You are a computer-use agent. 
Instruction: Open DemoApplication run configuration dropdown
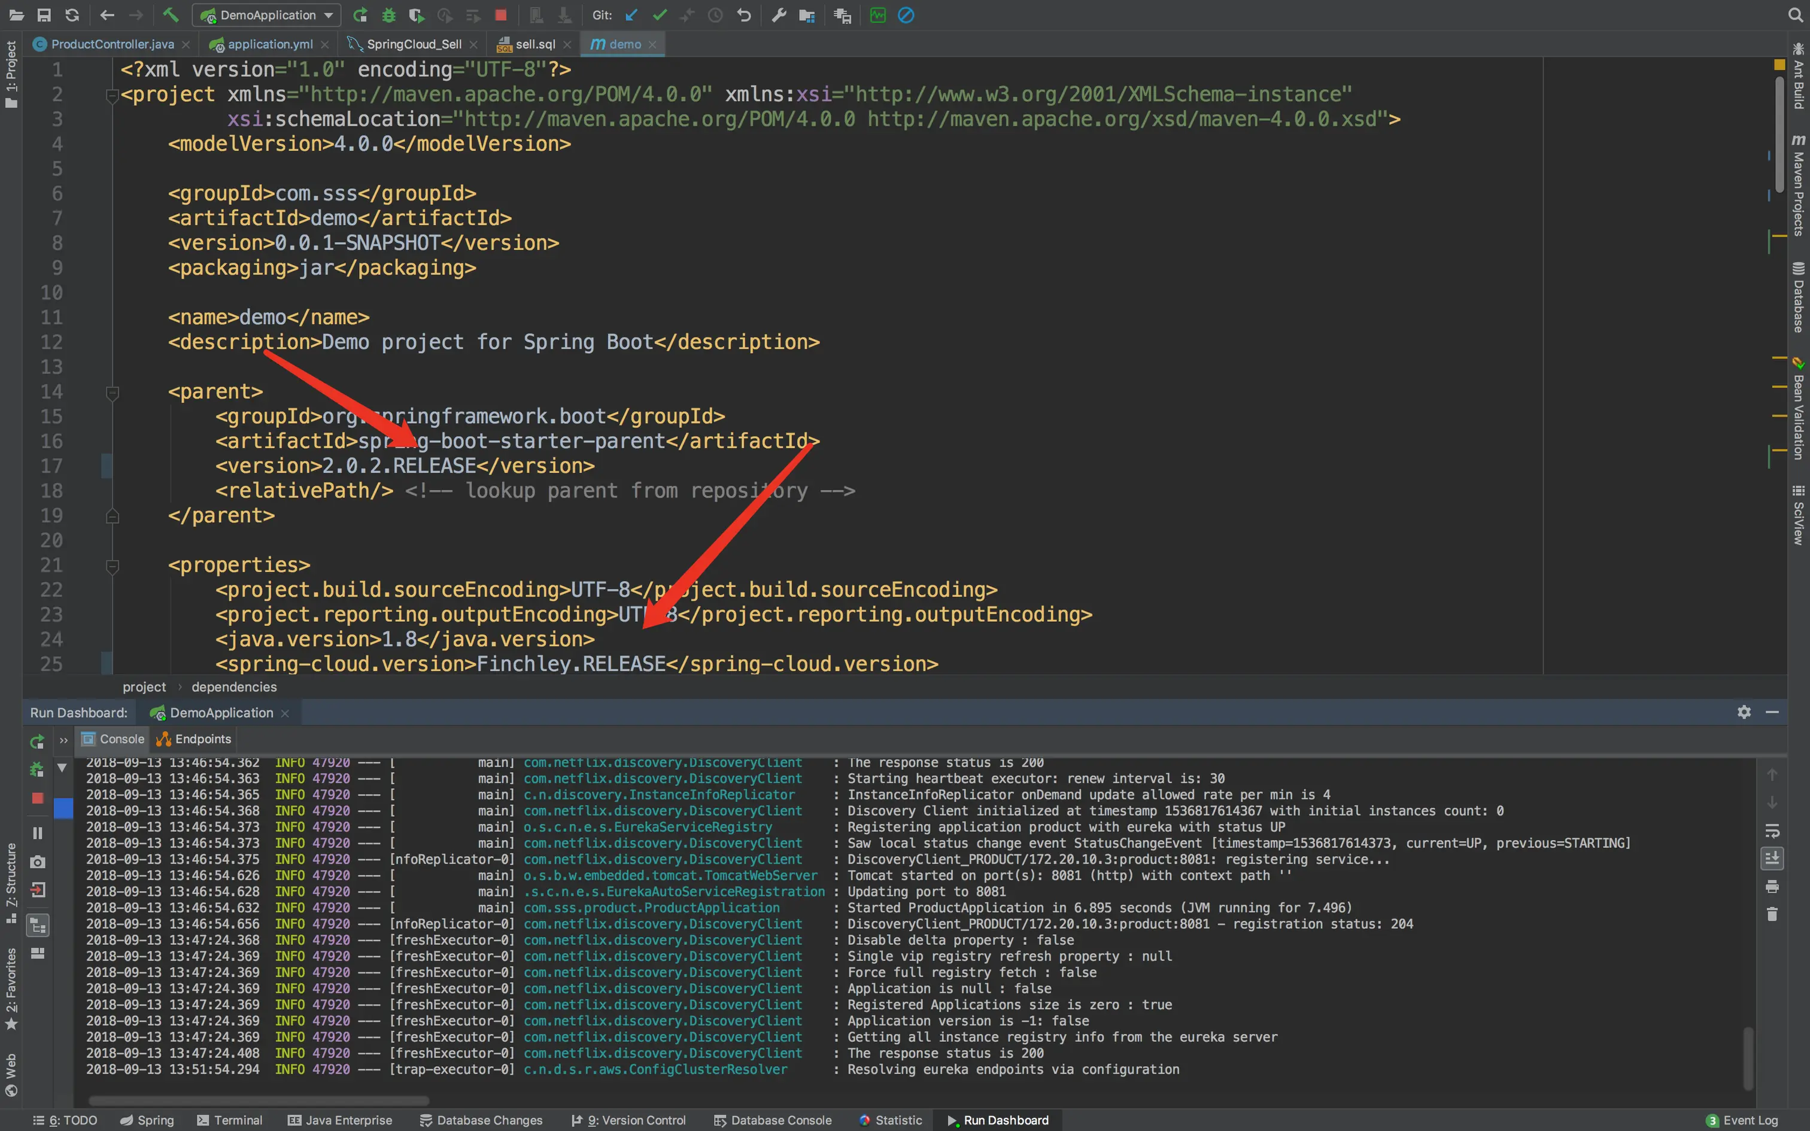pos(266,15)
